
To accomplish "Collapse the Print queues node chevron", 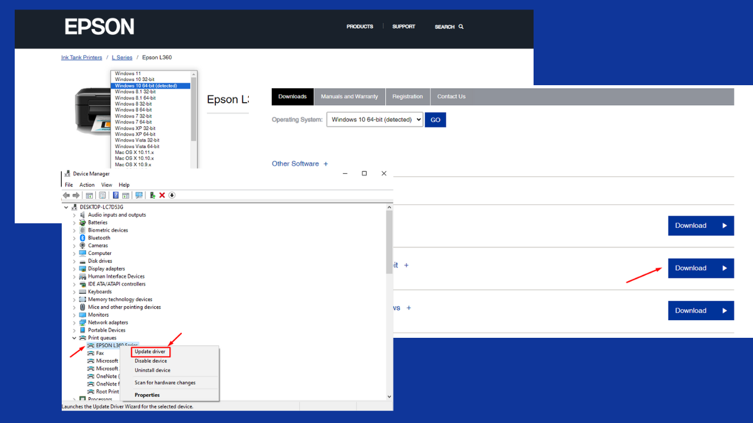I will coord(74,338).
